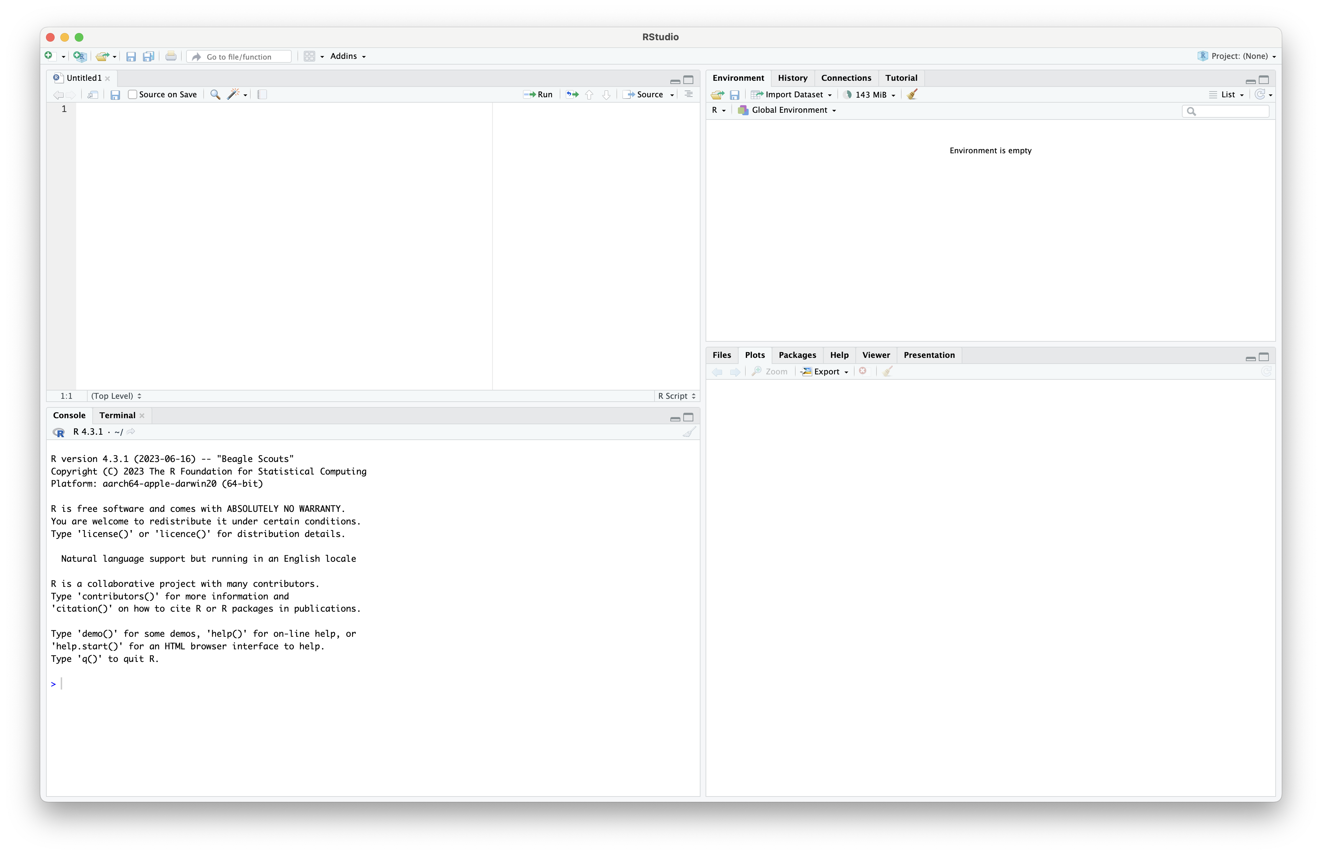Click the Save All documents icon
This screenshot has width=1322, height=855.
coord(148,56)
